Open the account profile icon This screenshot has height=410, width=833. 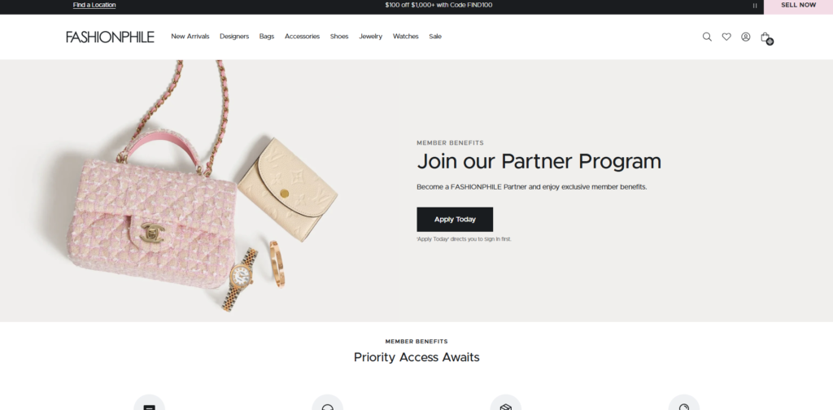pyautogui.click(x=746, y=37)
